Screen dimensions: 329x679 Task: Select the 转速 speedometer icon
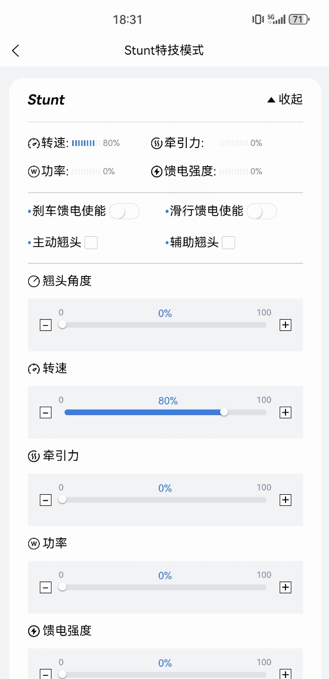(33, 143)
